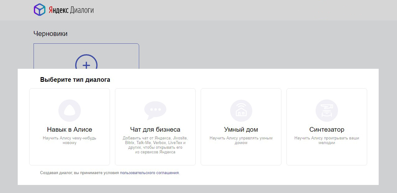
Task: Open the "пользовательского соглашения" link
Action: 149,173
